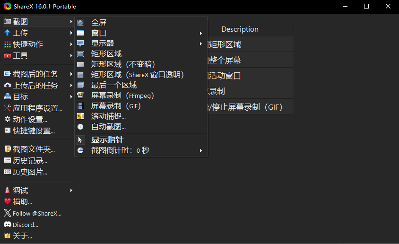Click the monitor icon beside 显示器
The image size is (399, 244).
pos(80,43)
